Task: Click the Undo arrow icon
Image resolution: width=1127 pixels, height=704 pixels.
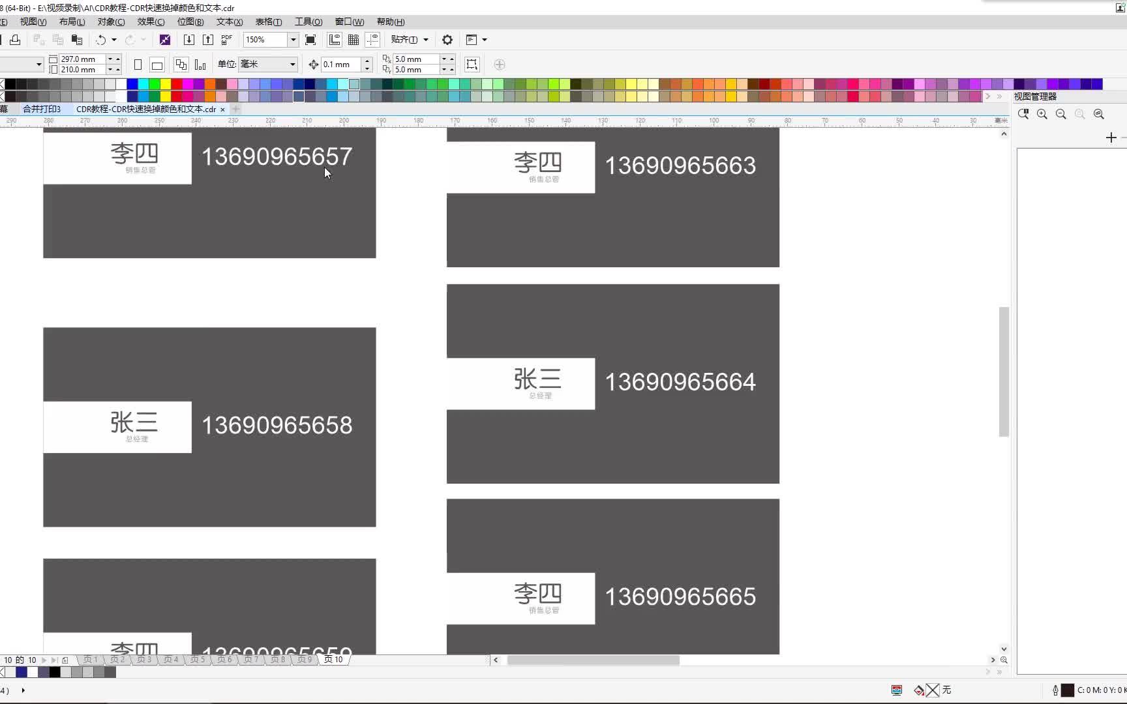Action: [x=100, y=40]
